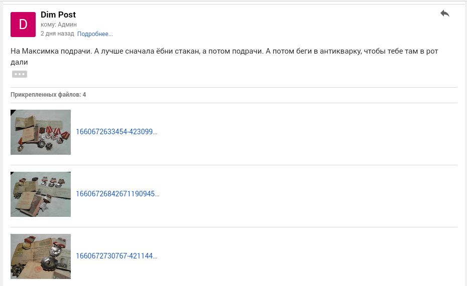Click the recipient name "Админ"
Viewport: 467px width, 286px height.
67,25
